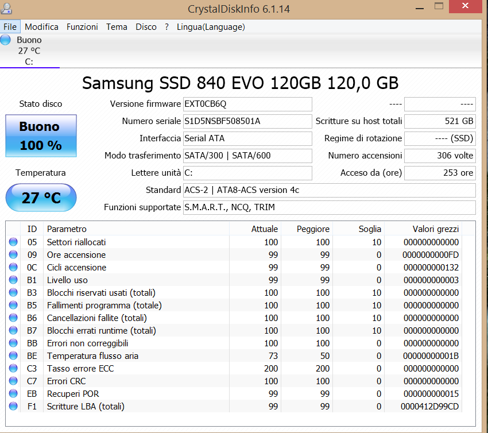The width and height of the screenshot is (488, 433).
Task: Click the status circle for Ore accensione row
Action: (x=13, y=254)
